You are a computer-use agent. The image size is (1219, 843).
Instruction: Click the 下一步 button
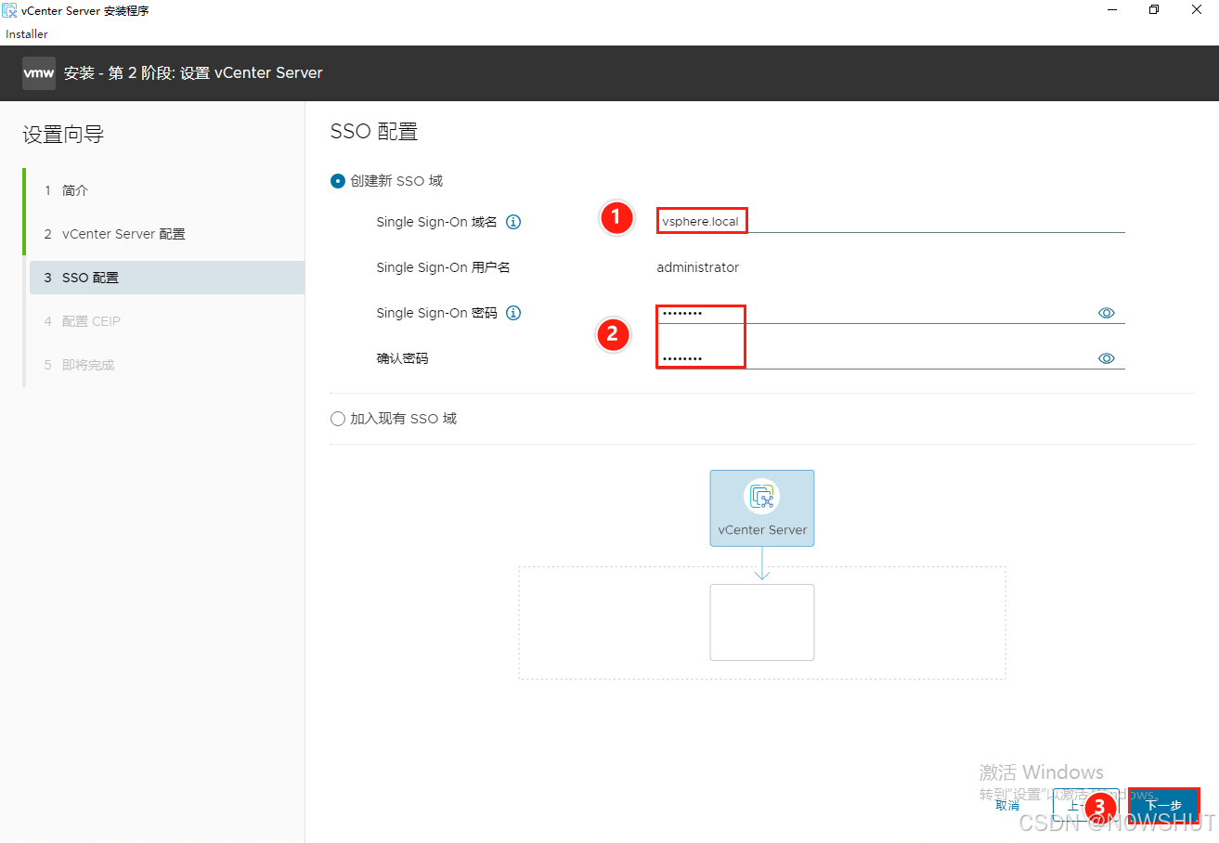click(x=1163, y=806)
